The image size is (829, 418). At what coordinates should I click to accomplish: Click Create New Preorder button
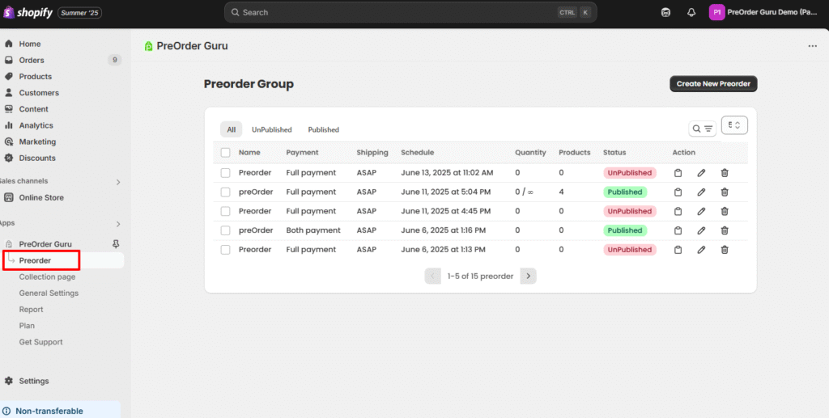[712, 84]
